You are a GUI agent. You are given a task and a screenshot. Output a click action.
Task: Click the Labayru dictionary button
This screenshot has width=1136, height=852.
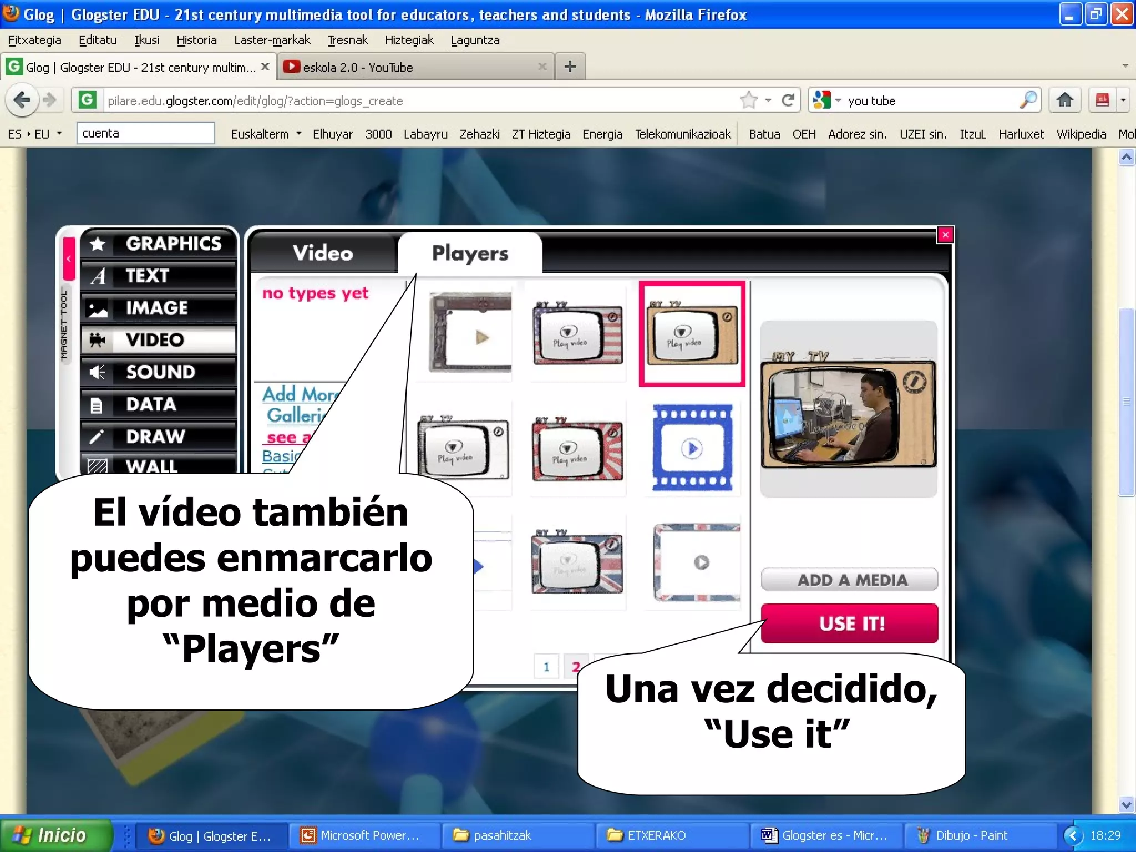pos(425,134)
